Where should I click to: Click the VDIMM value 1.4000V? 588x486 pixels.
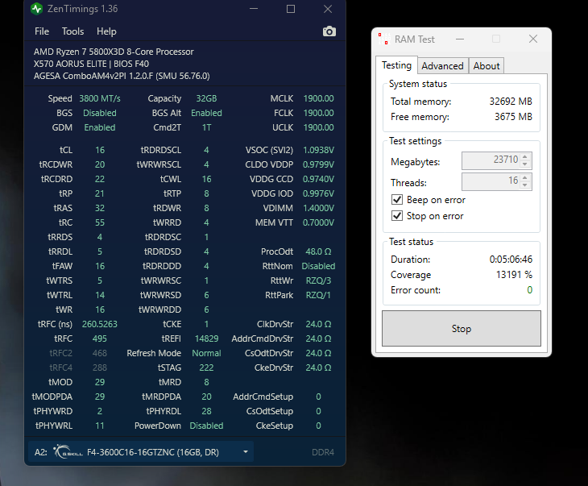click(318, 208)
